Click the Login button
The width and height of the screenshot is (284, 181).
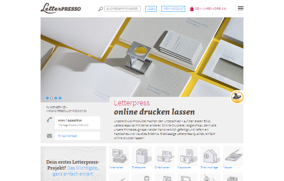click(151, 8)
